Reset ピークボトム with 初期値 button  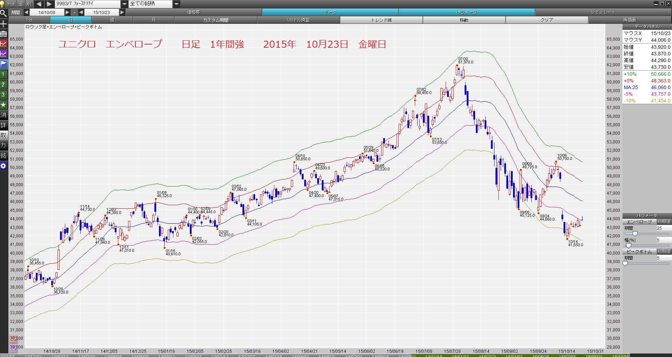(x=664, y=251)
